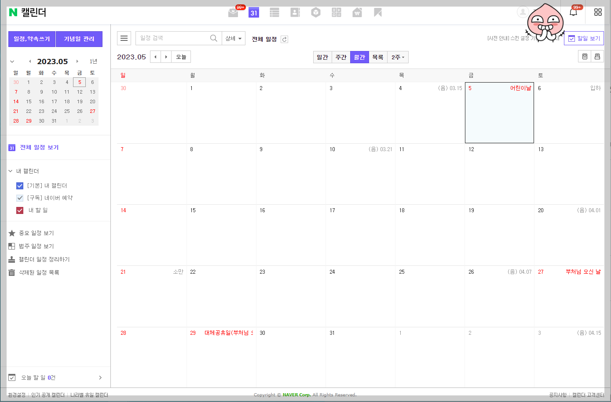The height and width of the screenshot is (402, 611).
Task: Go to next month in main calendar
Action: click(166, 57)
